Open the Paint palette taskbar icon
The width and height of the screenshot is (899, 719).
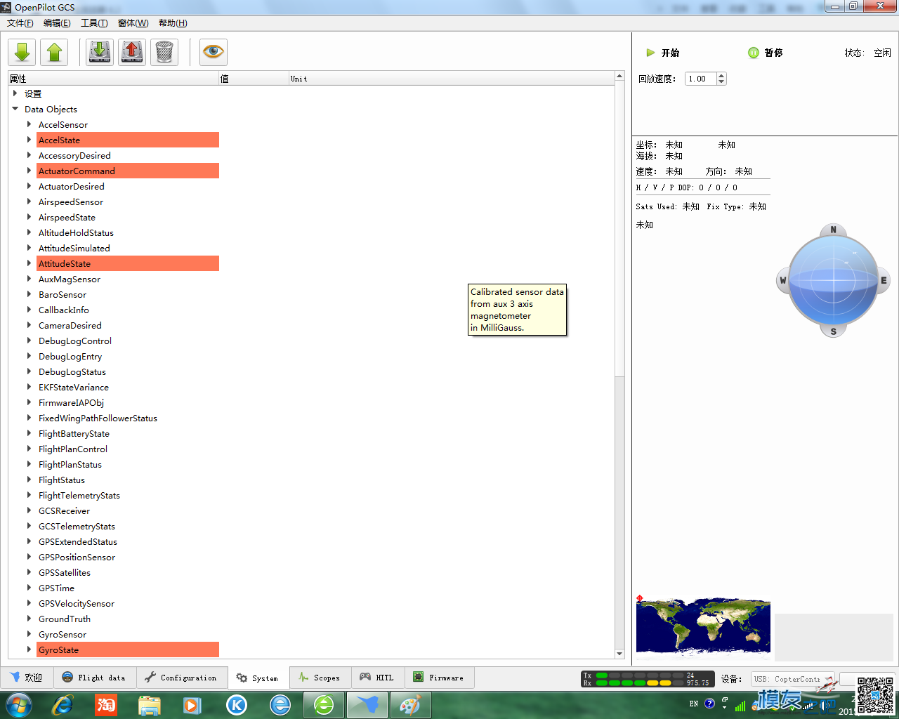pos(409,704)
